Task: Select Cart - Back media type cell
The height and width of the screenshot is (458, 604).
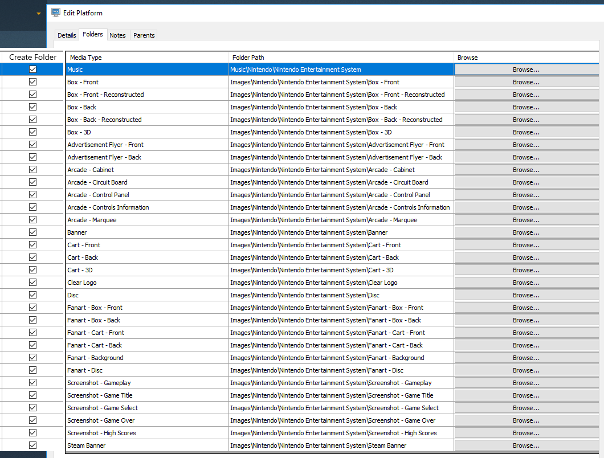Action: [147, 257]
